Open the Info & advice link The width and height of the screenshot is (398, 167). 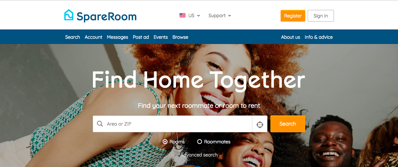pos(318,37)
